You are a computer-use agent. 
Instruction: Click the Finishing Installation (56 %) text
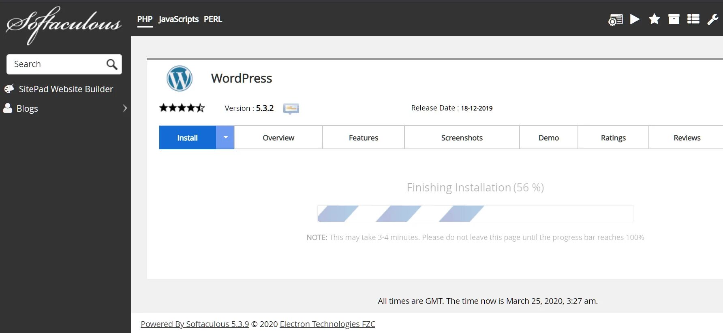[x=475, y=187]
